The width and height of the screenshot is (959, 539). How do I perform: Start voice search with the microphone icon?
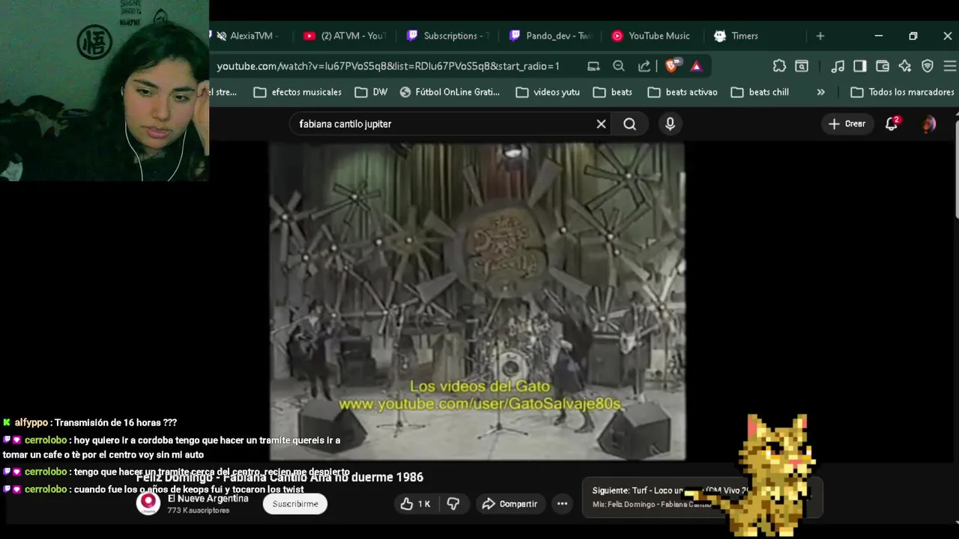point(671,124)
